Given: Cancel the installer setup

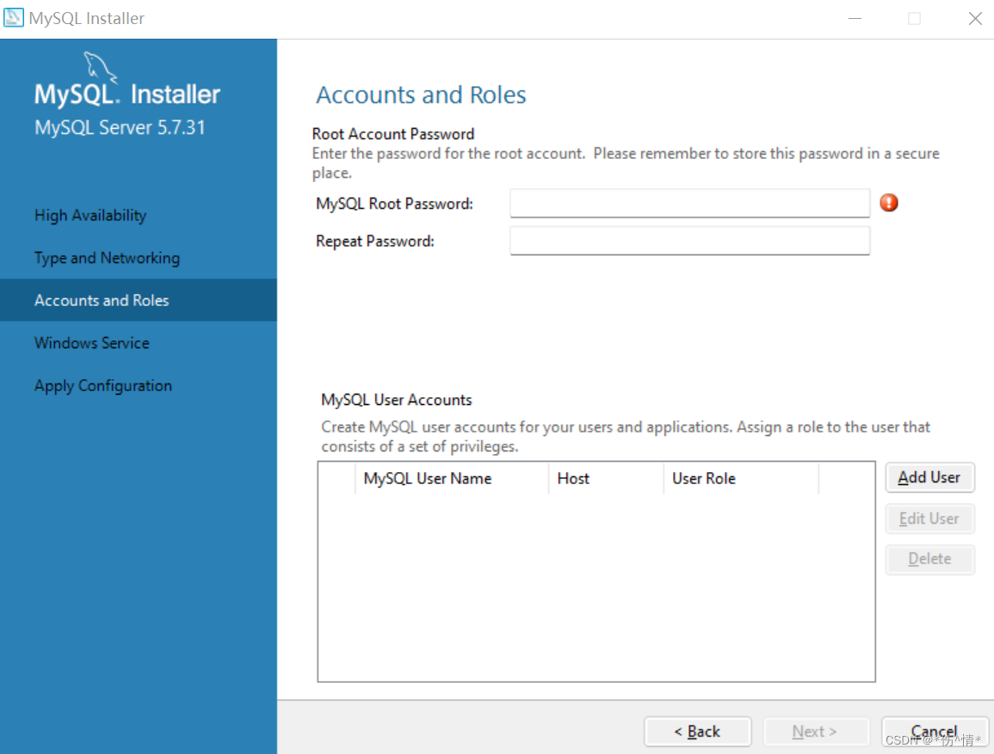Looking at the screenshot, I should click(934, 731).
